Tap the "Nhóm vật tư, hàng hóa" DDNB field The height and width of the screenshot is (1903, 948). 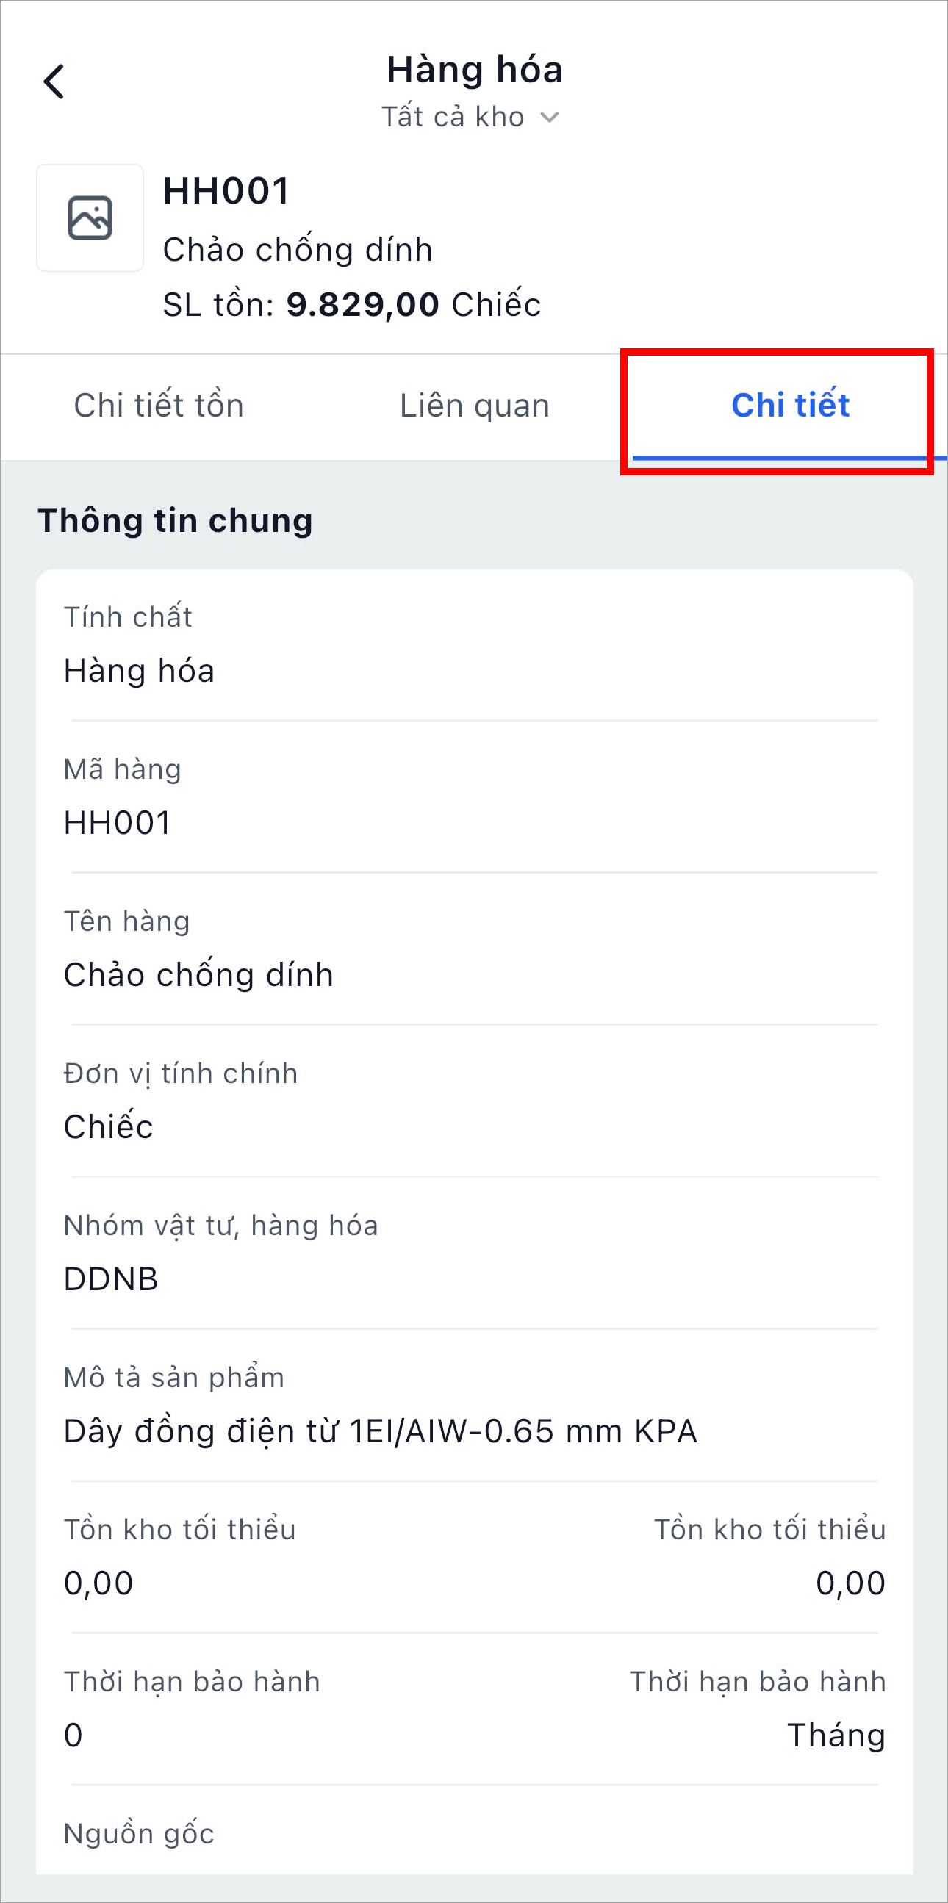112,1279
